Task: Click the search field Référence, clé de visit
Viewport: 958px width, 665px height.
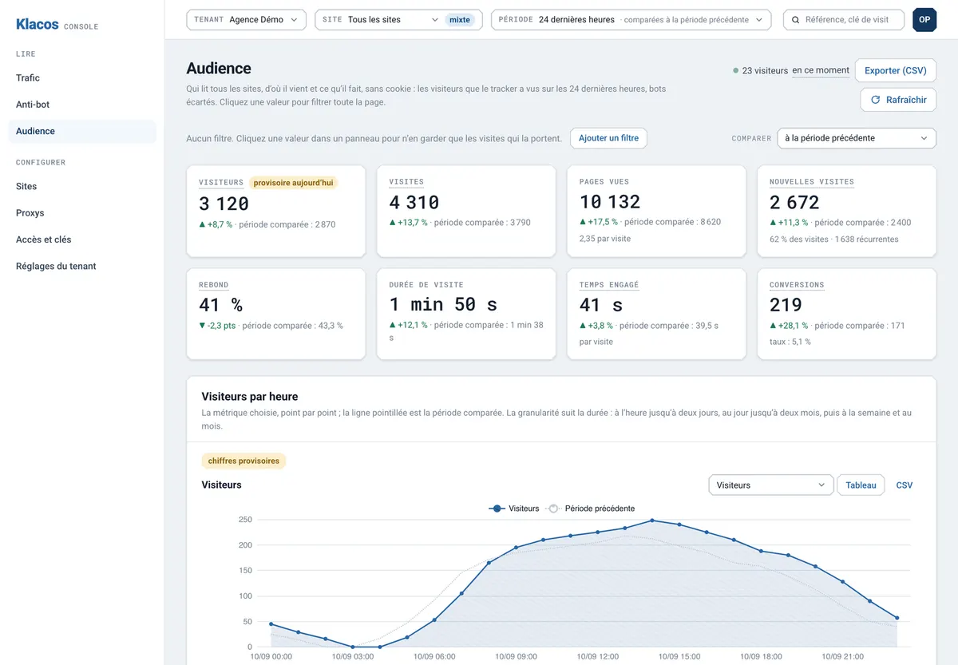Action: click(x=844, y=20)
